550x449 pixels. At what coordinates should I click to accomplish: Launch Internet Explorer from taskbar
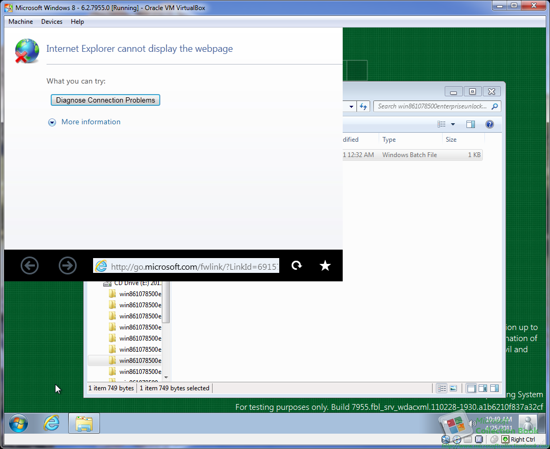point(52,423)
